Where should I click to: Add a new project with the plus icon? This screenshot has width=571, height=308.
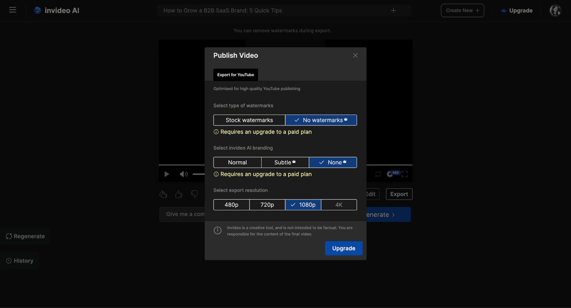[x=393, y=10]
